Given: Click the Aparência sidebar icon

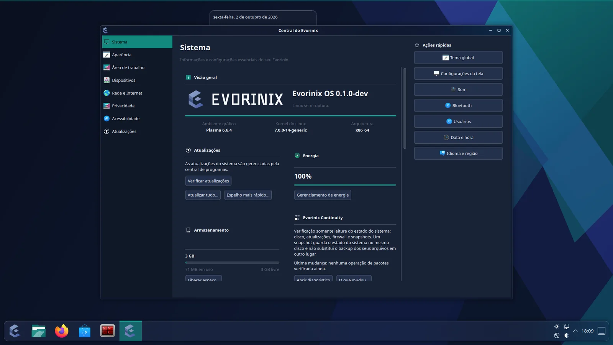Looking at the screenshot, I should click(107, 55).
